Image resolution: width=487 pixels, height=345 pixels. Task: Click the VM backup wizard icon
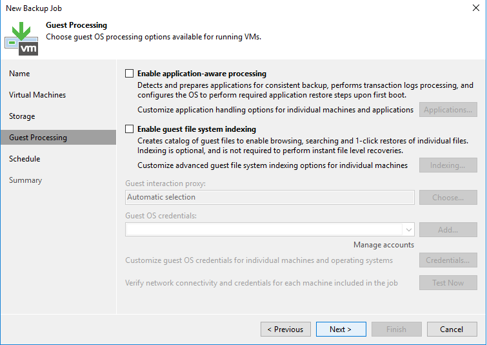coord(21,39)
